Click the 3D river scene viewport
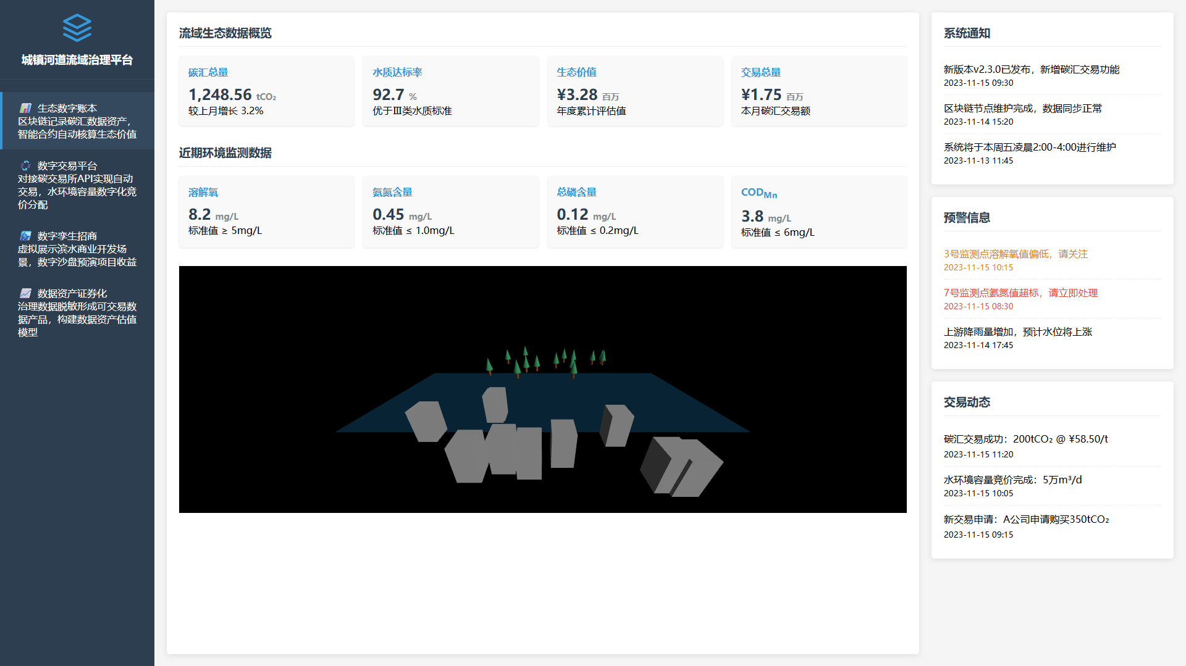 click(542, 389)
